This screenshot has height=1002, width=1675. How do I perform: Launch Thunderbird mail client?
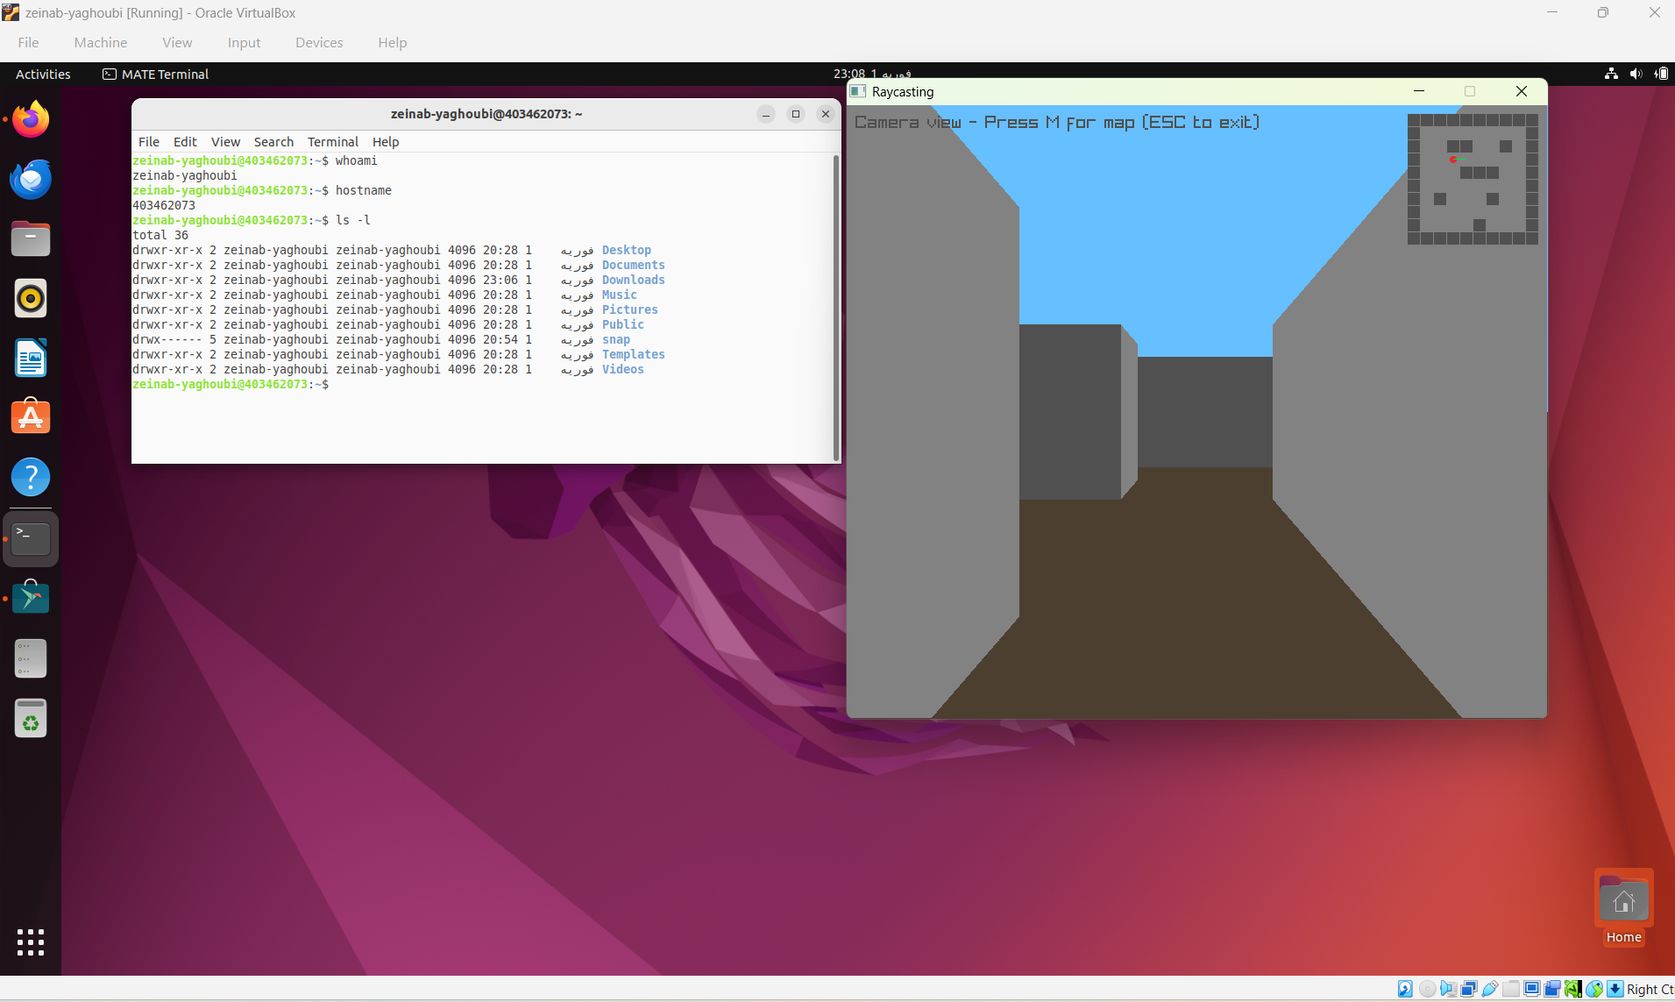tap(31, 179)
